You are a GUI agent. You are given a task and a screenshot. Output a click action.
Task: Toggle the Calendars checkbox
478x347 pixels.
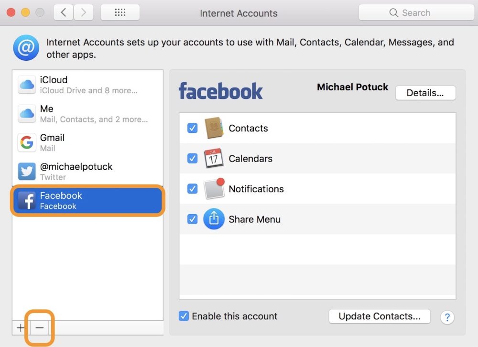coord(192,158)
